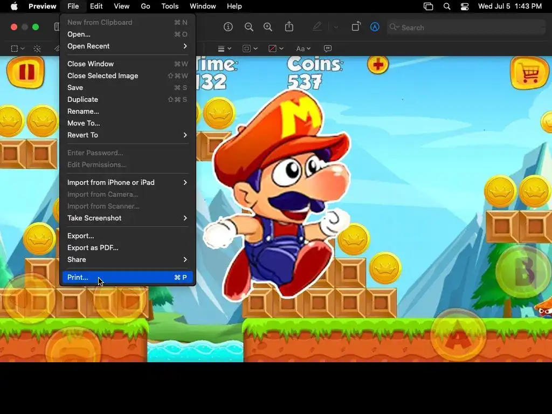Open the Edit menu

click(96, 6)
